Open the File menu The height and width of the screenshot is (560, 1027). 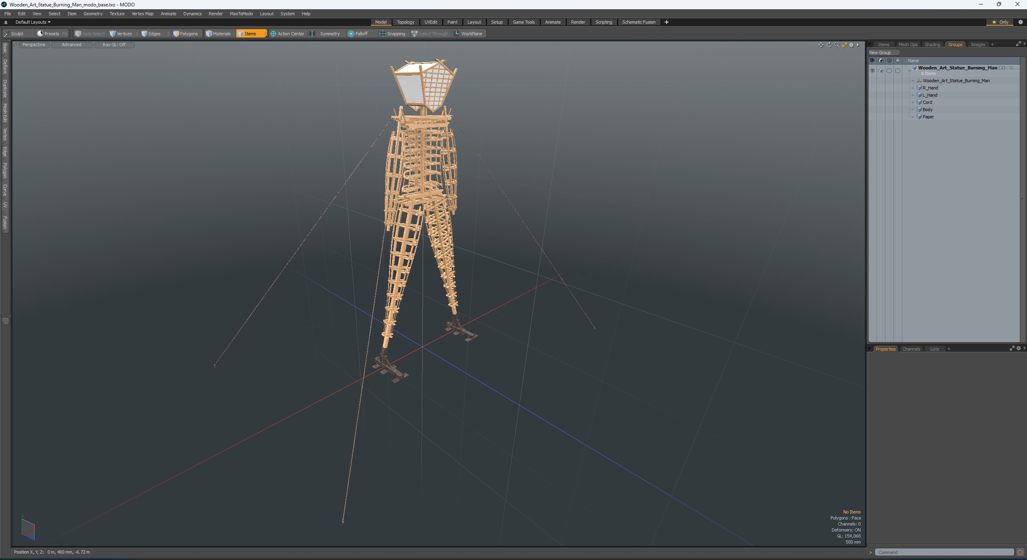[x=8, y=14]
